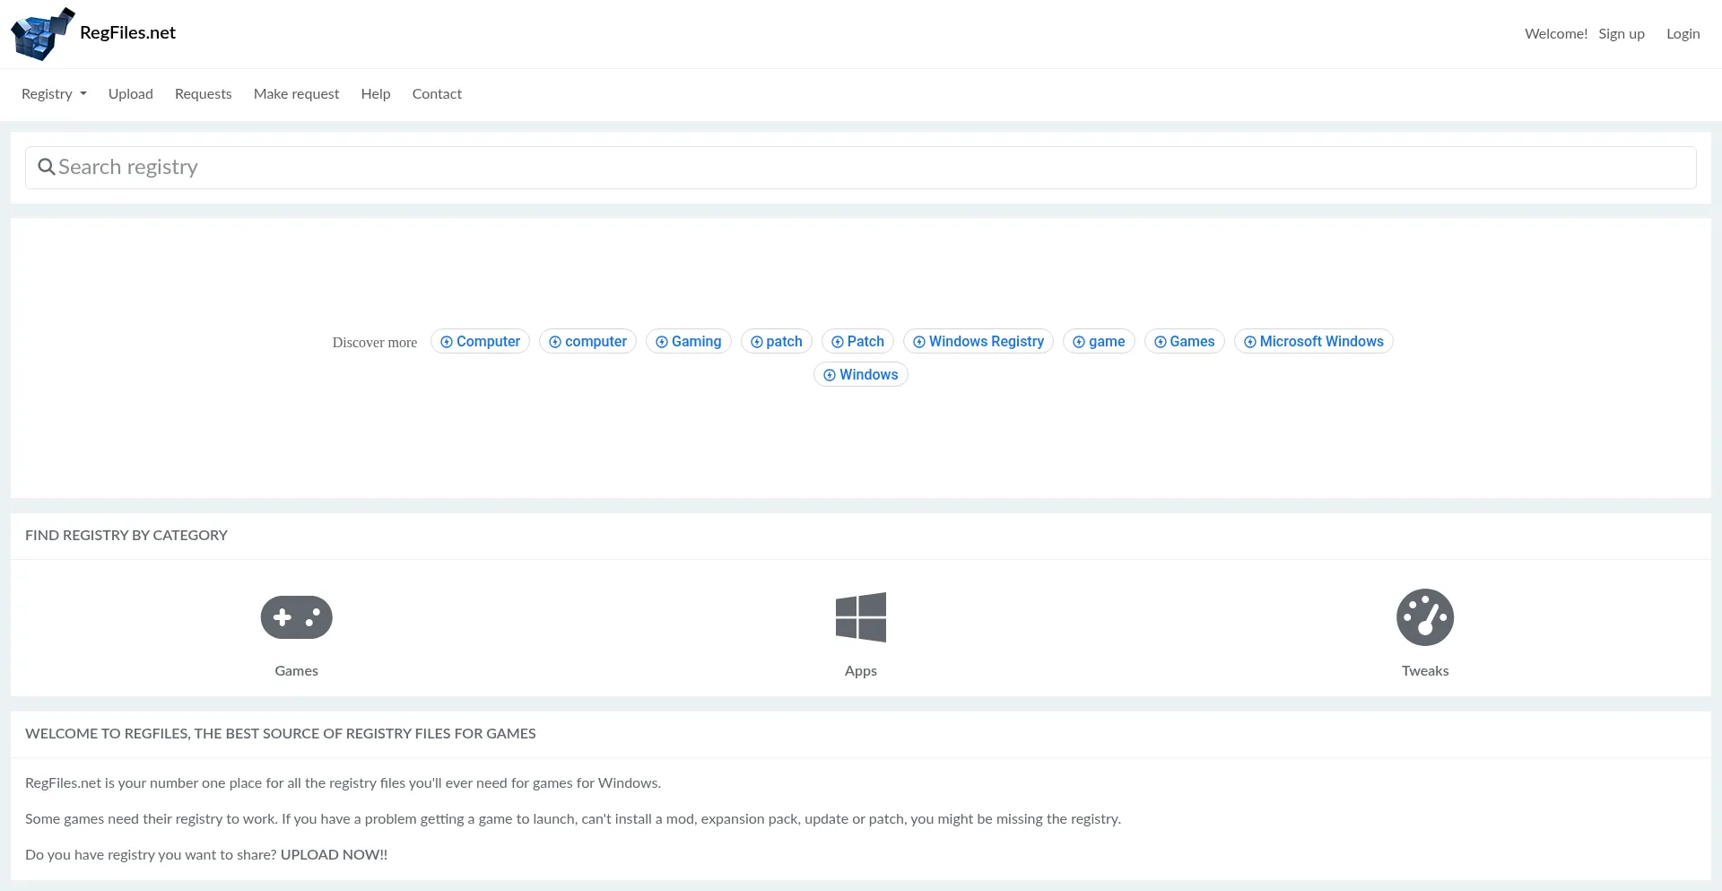The image size is (1722, 891).
Task: Click the magnifier search icon
Action: click(47, 167)
